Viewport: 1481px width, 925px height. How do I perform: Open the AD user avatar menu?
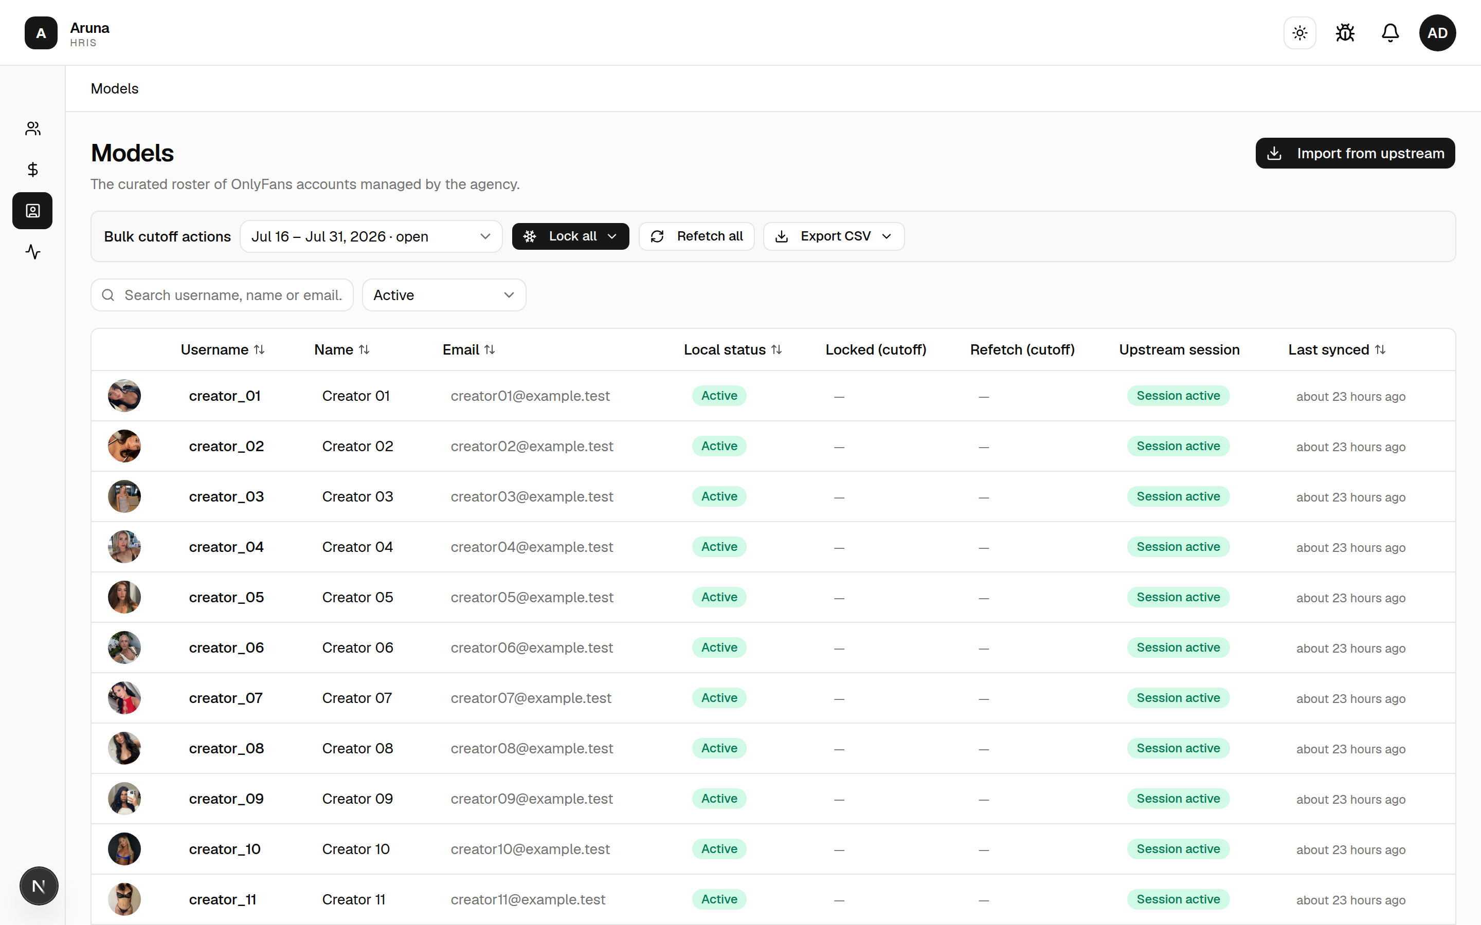point(1438,32)
